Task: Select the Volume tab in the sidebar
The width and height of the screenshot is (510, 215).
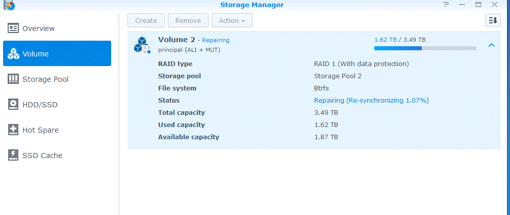Action: pos(57,54)
